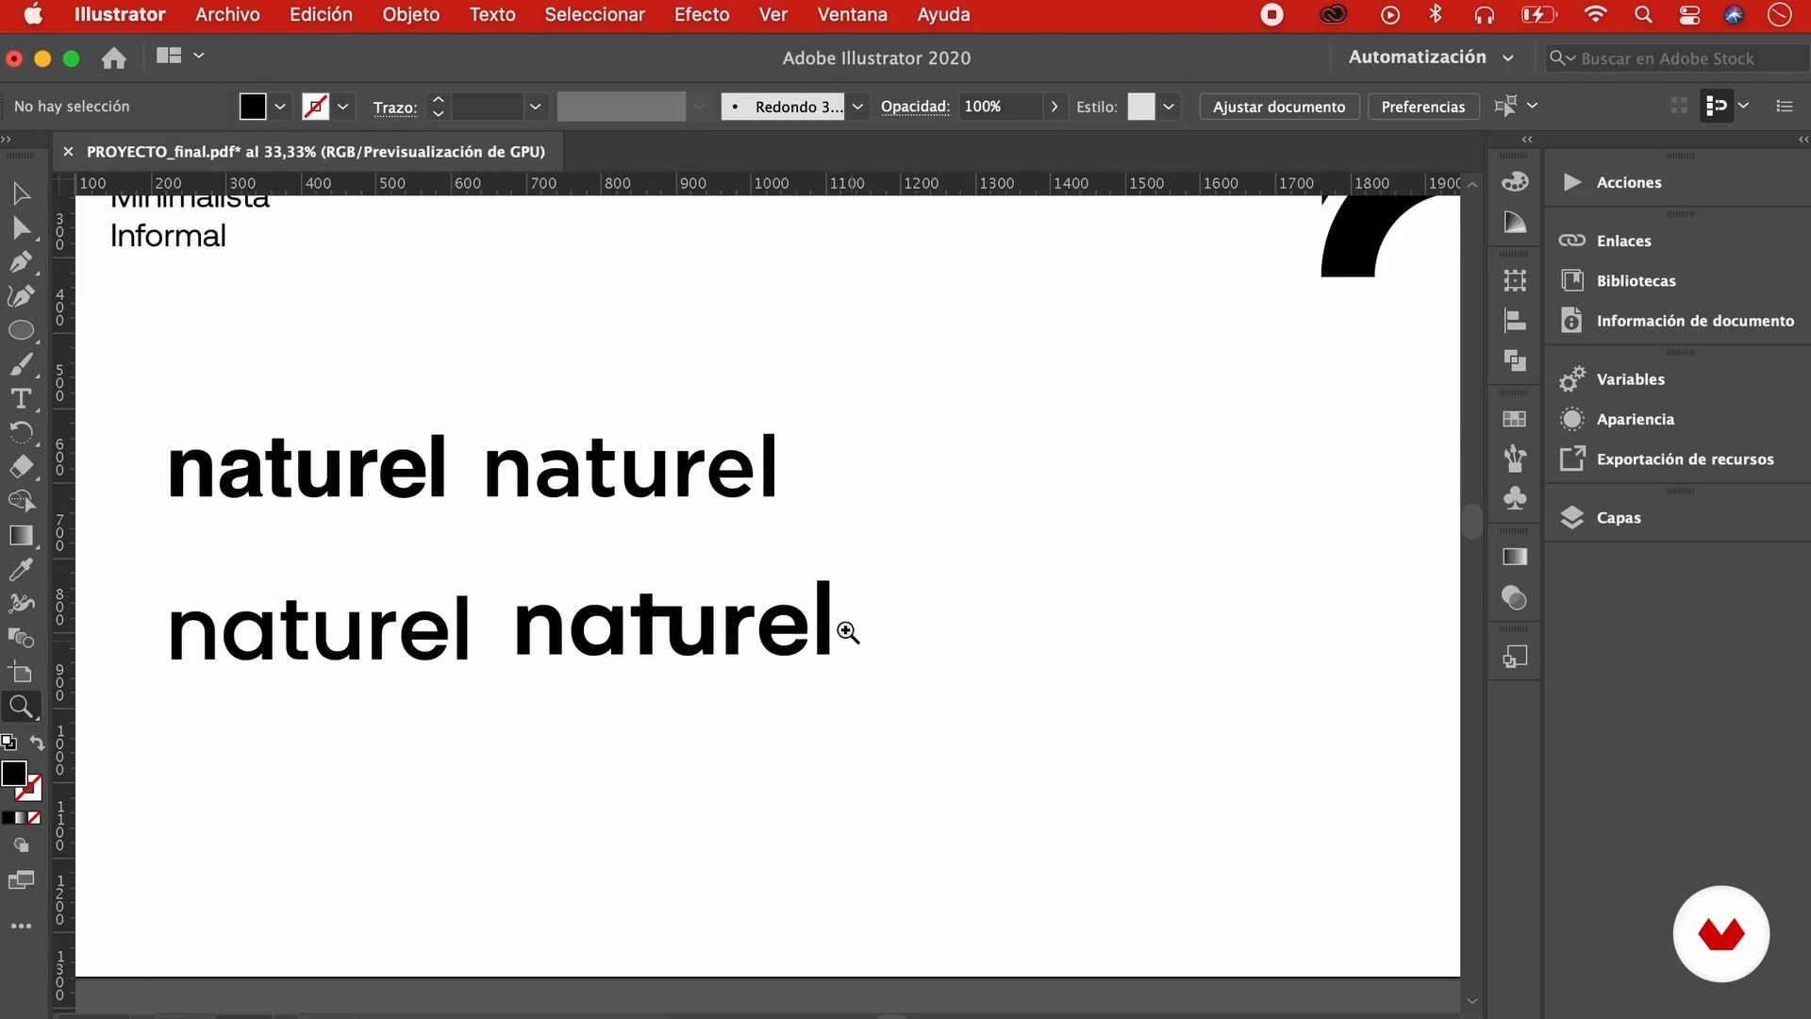The image size is (1811, 1019).
Task: Open the Redondo brush definition dropdown
Action: click(x=857, y=107)
